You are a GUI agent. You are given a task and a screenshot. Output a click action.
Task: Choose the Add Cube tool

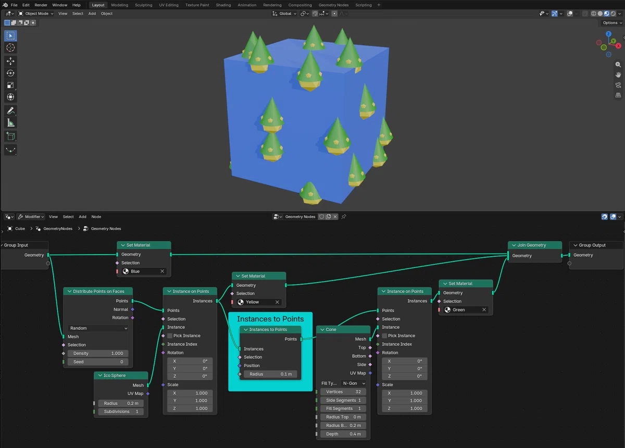(x=10, y=136)
